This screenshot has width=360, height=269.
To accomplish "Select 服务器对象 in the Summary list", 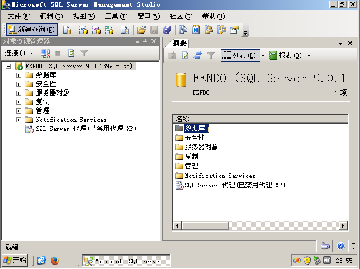I will 201,147.
